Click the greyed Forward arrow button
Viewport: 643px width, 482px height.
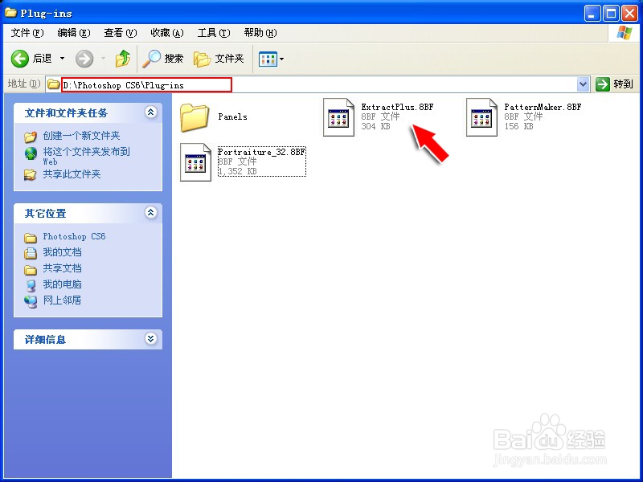[x=84, y=59]
